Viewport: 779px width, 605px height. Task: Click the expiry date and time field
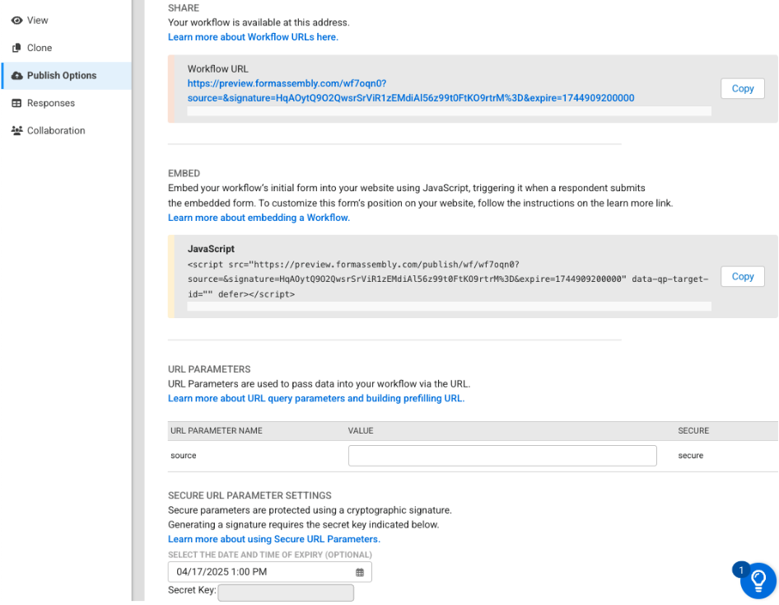coord(264,572)
